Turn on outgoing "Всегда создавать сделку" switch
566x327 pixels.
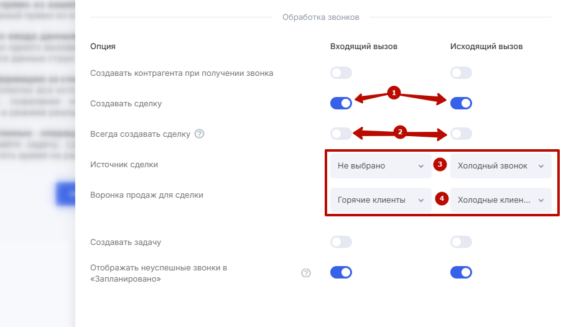click(461, 134)
